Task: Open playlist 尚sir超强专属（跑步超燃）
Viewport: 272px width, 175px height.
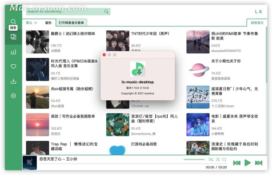Action: coord(72,89)
